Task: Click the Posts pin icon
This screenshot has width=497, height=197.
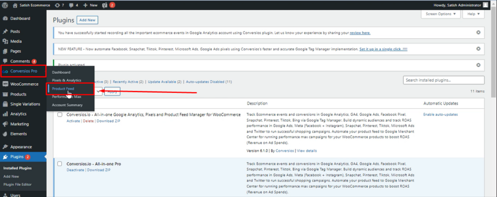Action: [x=5, y=31]
